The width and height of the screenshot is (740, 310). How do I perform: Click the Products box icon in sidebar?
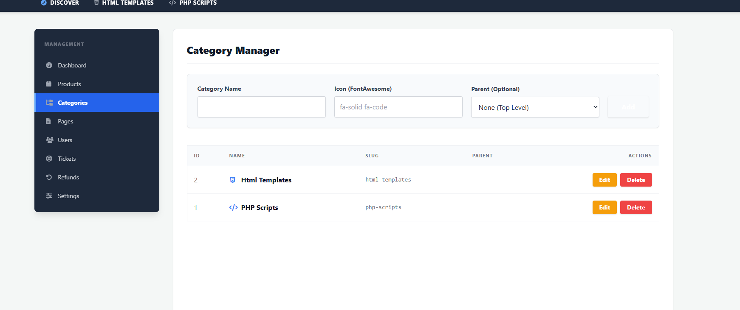click(x=49, y=84)
